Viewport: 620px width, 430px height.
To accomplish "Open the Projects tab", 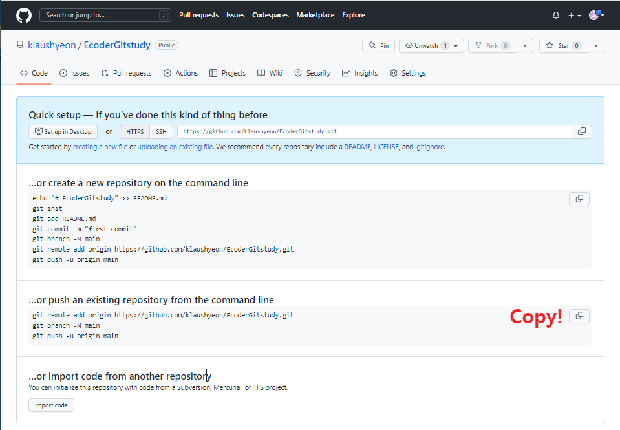I will click(x=228, y=73).
